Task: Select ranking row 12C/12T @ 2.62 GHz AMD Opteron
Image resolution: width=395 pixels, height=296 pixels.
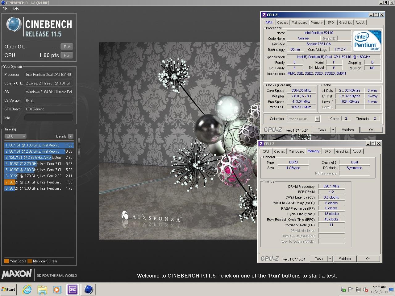Action: coord(39,158)
